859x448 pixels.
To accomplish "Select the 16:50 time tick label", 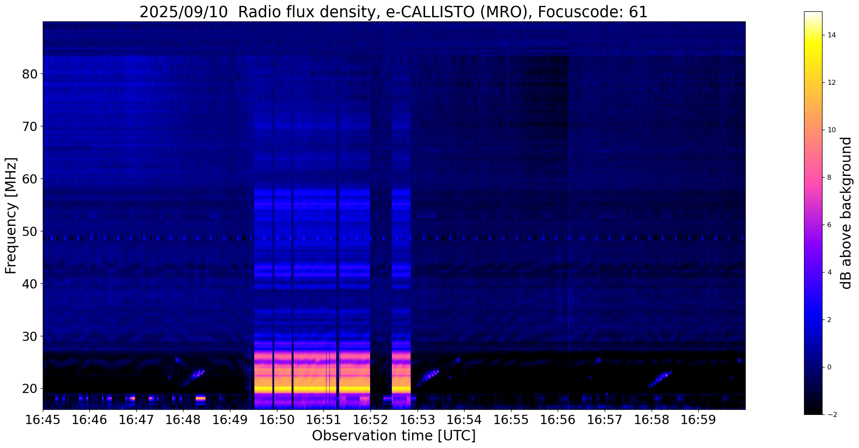I will [277, 420].
